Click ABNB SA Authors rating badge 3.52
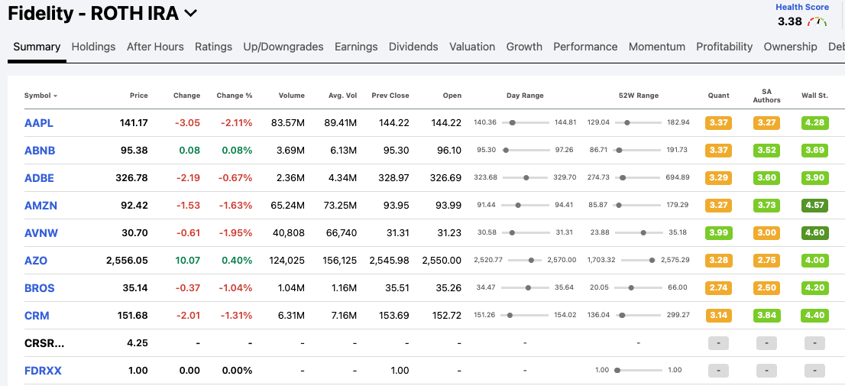Viewport: 845px width, 386px height. point(767,151)
